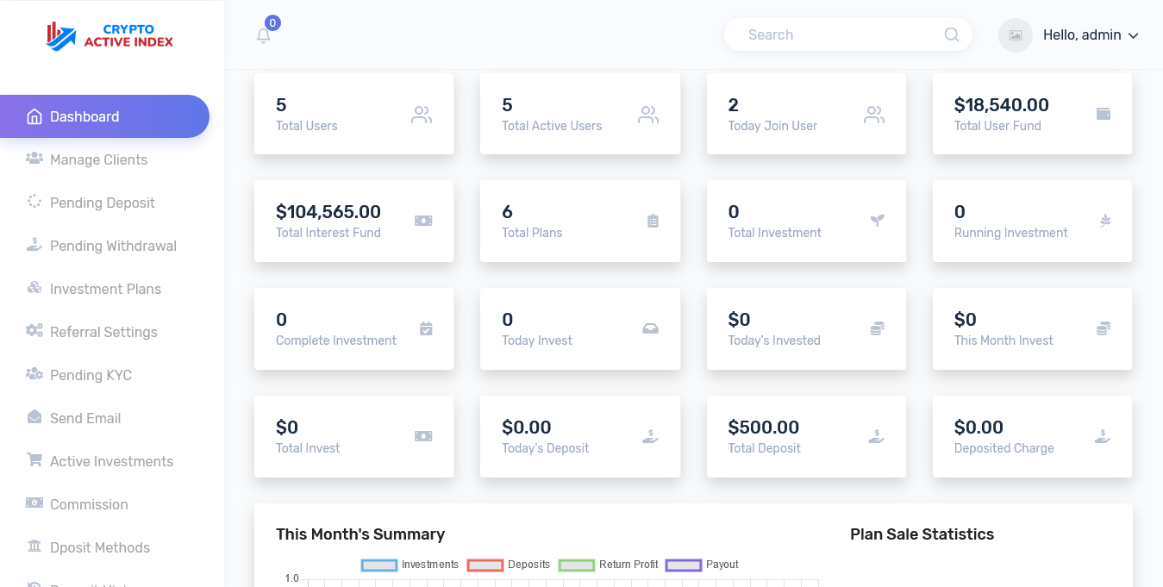1163x587 pixels.
Task: Click the admin avatar image
Action: coord(1016,35)
